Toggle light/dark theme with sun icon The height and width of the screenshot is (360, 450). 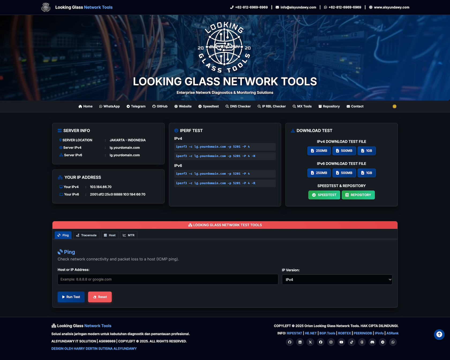coord(394,106)
